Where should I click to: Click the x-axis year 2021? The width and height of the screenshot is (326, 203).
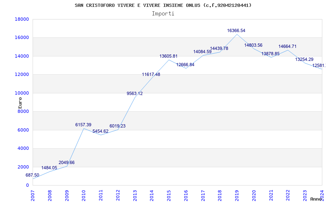pos(271,196)
